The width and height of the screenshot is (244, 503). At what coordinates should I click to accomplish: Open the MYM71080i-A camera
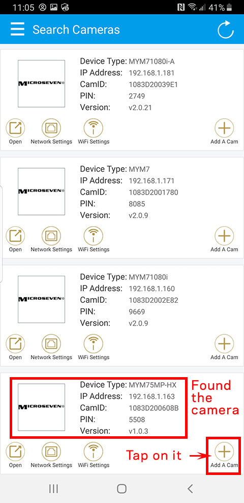point(15,131)
